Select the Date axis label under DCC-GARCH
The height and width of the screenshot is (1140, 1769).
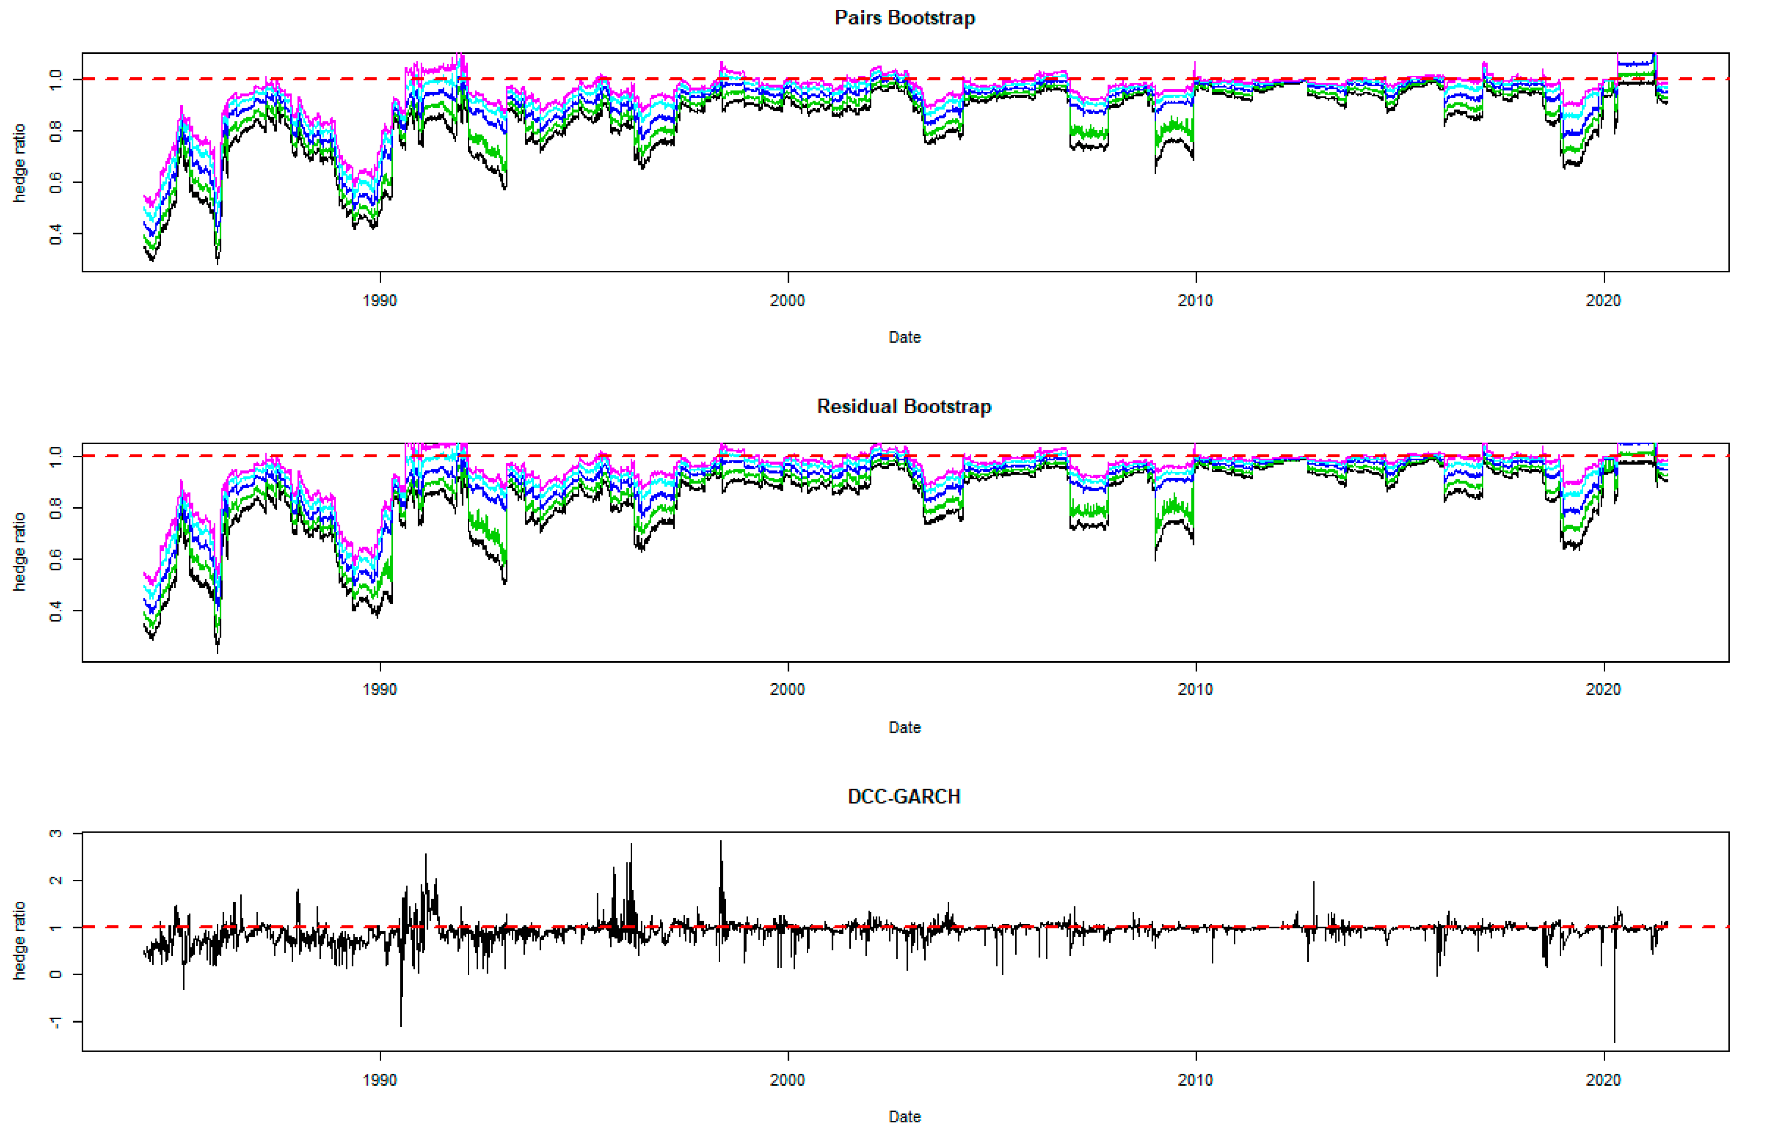point(904,1116)
